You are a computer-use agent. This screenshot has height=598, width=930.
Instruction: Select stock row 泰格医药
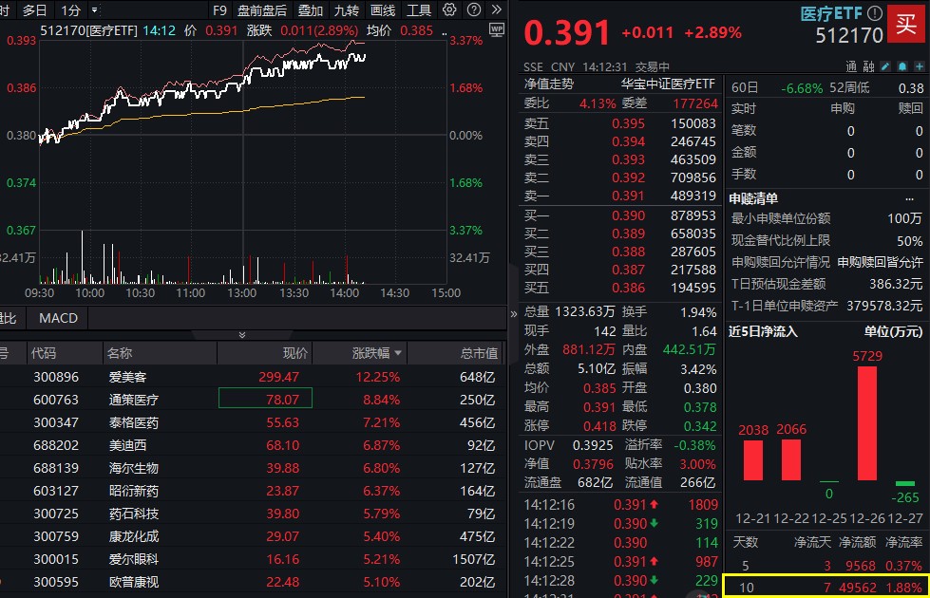pos(254,422)
